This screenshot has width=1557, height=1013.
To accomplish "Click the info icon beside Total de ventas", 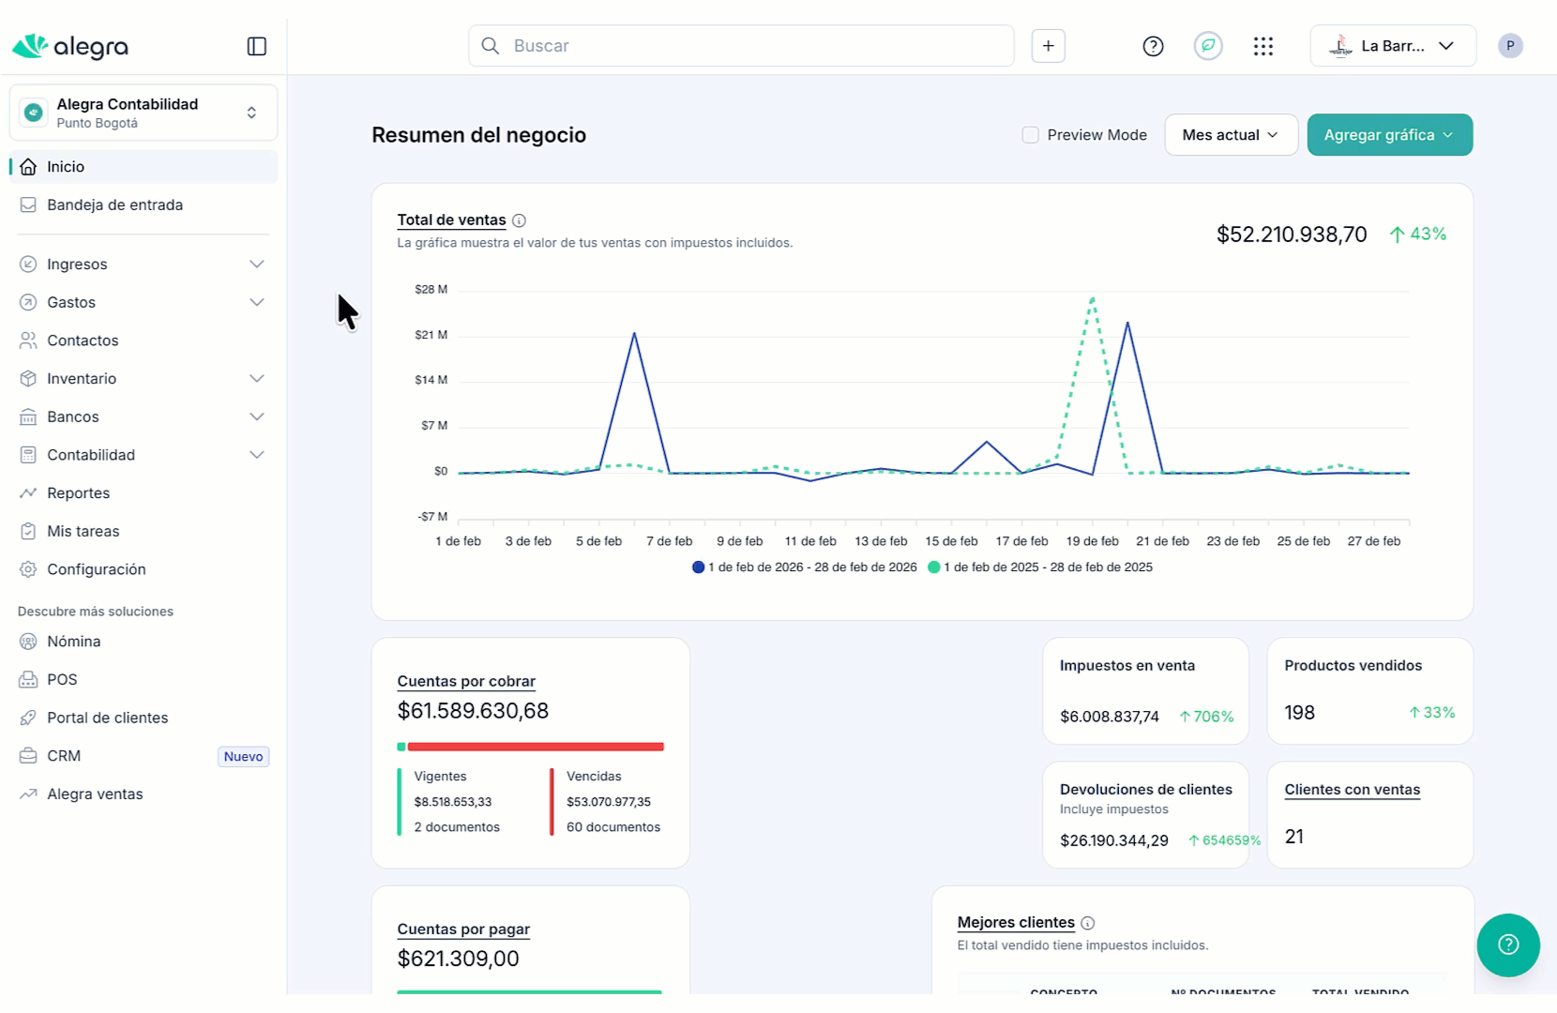I will 519,220.
